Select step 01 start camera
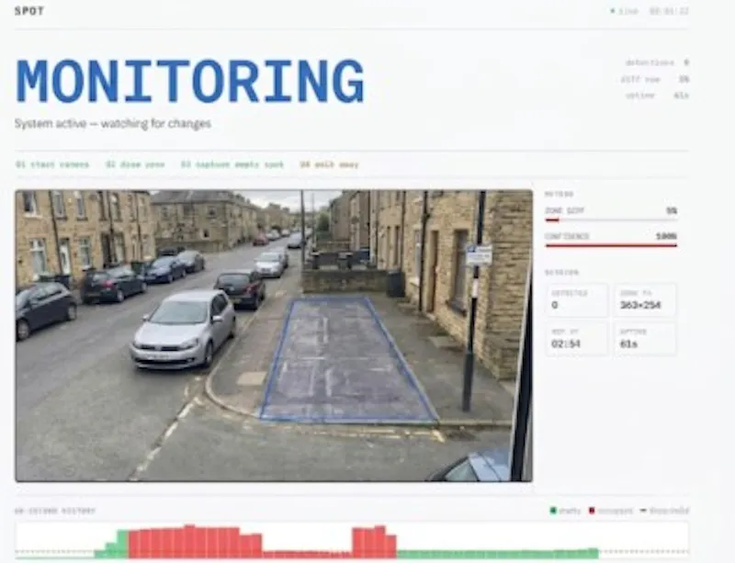Screen dimensions: 735x563 click(x=52, y=164)
